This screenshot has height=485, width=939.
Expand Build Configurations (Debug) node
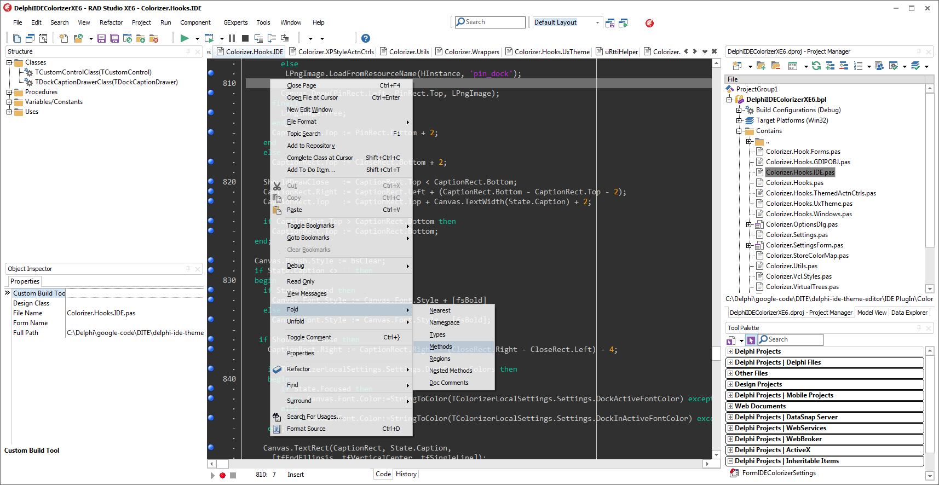[x=739, y=110]
